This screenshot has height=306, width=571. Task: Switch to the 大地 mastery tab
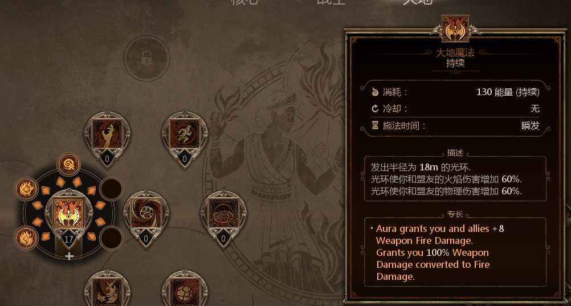[417, 2]
